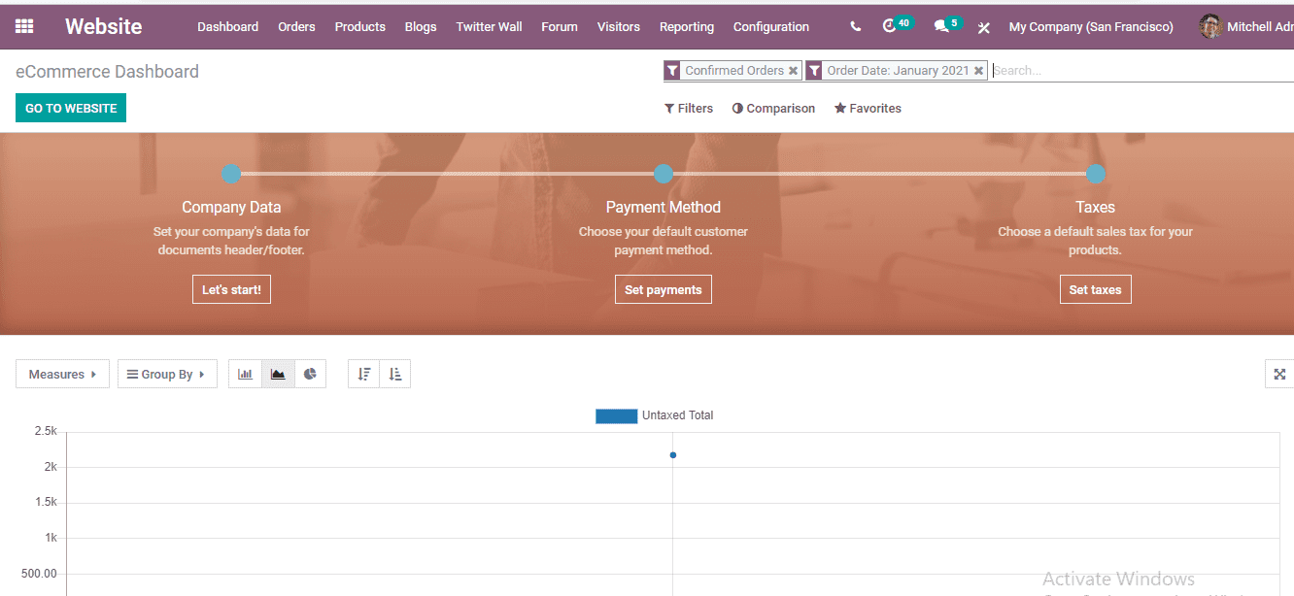Click the Set payments button
1294x596 pixels.
tap(664, 289)
